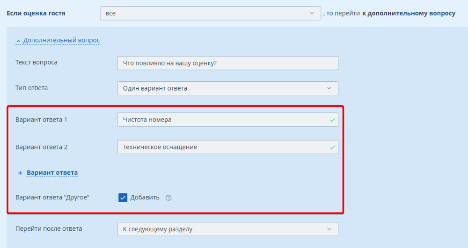Open the Перейти после ответа dropdown
The height and width of the screenshot is (248, 468).
point(227,229)
